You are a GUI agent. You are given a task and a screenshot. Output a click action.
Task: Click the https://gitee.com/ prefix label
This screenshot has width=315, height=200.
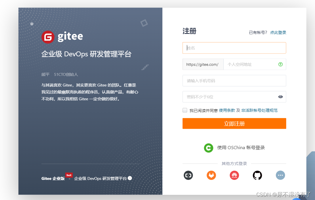(202, 65)
